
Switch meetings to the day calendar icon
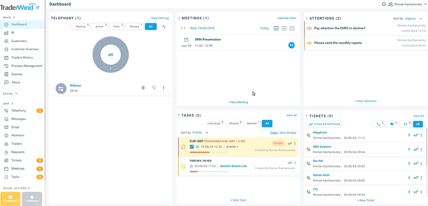tap(276, 28)
